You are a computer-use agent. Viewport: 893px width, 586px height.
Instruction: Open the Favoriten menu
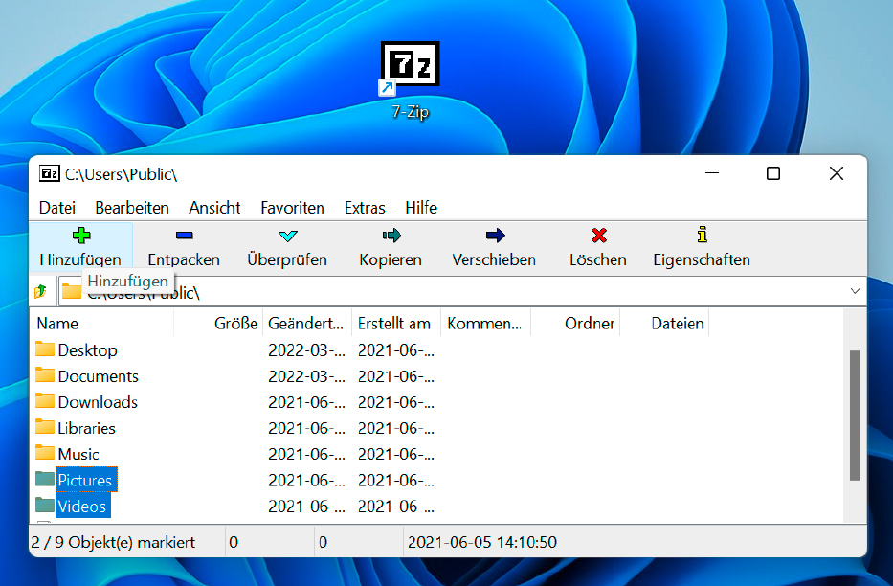[292, 208]
